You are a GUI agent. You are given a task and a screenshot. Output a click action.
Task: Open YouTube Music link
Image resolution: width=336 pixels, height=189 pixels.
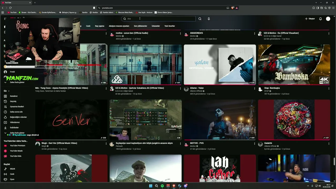(x=17, y=151)
